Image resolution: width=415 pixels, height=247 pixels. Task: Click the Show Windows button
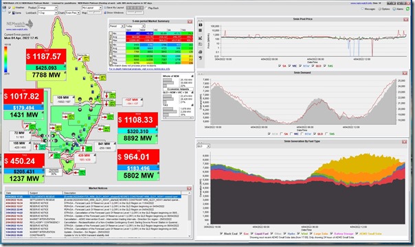click(114, 12)
